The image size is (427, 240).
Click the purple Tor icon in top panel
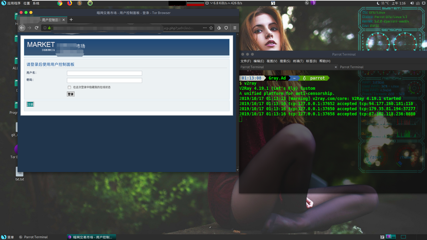pyautogui.click(x=313, y=3)
